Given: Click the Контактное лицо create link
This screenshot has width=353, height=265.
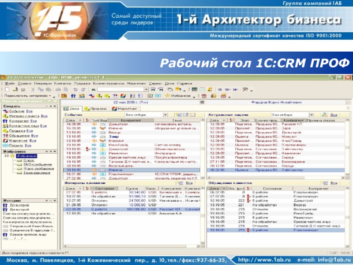Looking at the screenshot, I should pos(24,126).
